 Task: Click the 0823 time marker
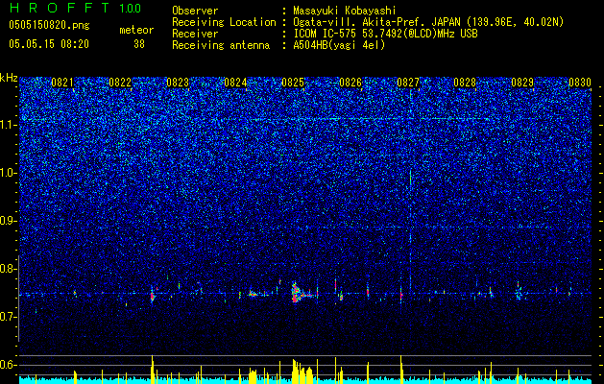pyautogui.click(x=178, y=83)
